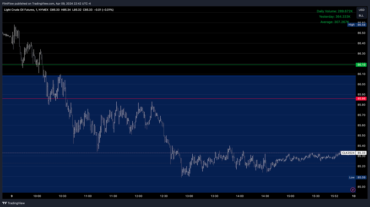Click the red 85.86 price label
The width and height of the screenshot is (370, 207).
tap(361, 98)
